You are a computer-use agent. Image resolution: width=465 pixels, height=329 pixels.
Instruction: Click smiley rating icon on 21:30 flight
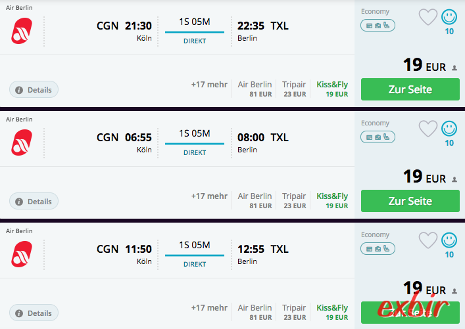(449, 17)
